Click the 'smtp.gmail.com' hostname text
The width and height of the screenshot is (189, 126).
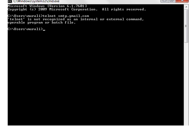coord(73,16)
